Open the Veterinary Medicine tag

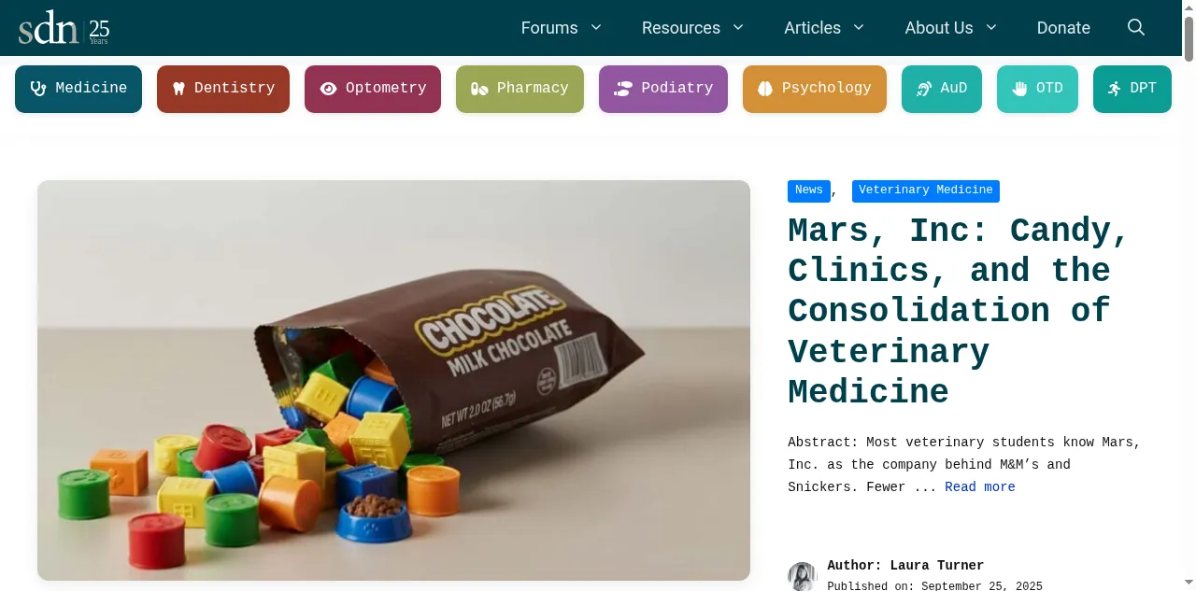(926, 190)
